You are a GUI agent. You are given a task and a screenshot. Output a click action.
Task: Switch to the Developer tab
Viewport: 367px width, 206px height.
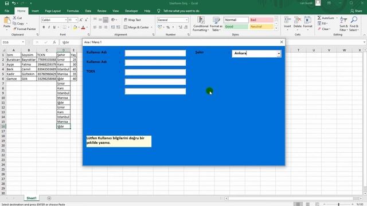click(131, 11)
